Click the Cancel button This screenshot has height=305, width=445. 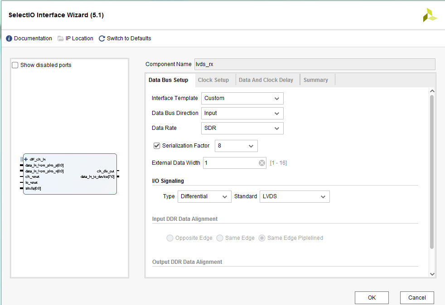(x=417, y=298)
